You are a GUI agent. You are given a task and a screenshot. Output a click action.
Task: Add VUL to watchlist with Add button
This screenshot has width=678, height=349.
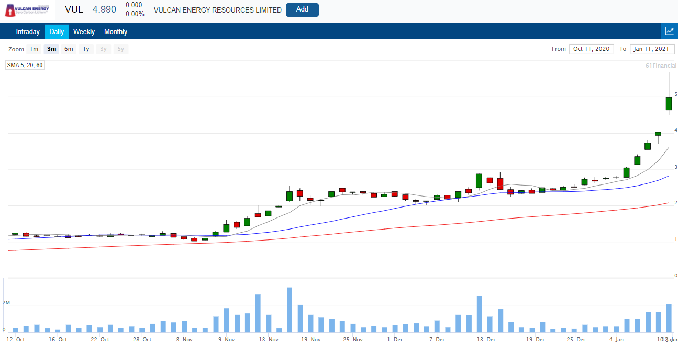click(x=302, y=9)
